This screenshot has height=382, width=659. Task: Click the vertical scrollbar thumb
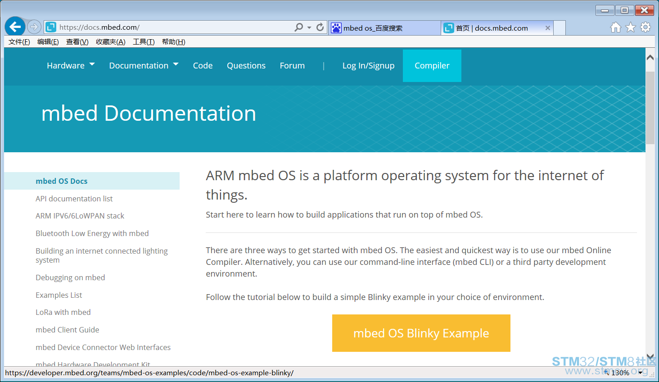(650, 108)
